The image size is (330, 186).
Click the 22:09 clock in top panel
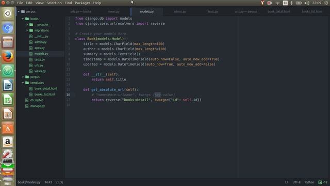tap(317, 3)
